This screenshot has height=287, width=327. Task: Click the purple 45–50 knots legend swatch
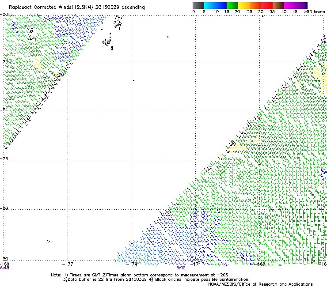click(x=301, y=5)
